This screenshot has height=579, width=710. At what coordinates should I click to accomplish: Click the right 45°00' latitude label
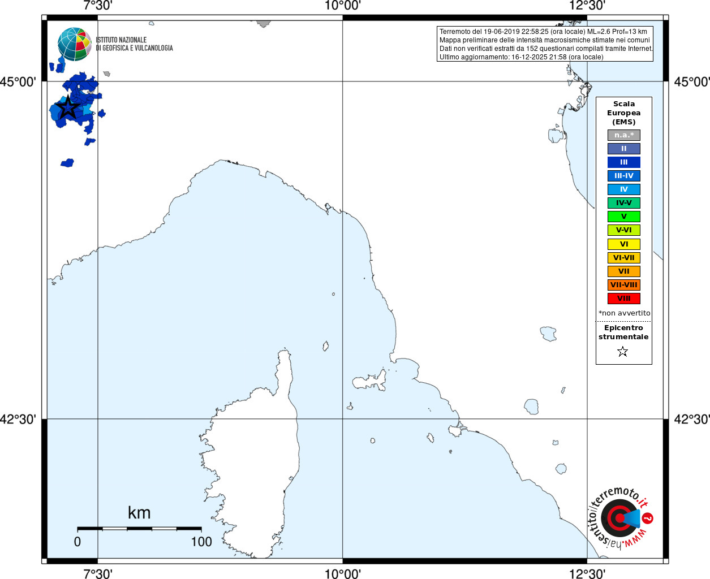(x=691, y=82)
